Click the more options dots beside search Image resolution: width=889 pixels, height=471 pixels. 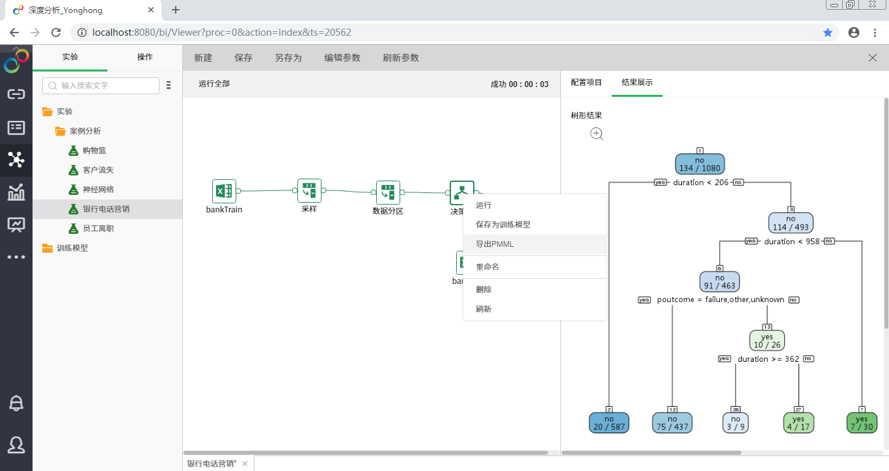click(x=169, y=86)
